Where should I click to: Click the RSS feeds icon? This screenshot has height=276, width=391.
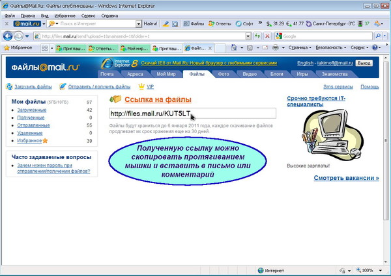(250, 47)
